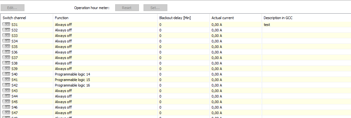Image resolution: width=351 pixels, height=118 pixels.
Task: Sort by Switch channel column header
Action: coord(27,18)
